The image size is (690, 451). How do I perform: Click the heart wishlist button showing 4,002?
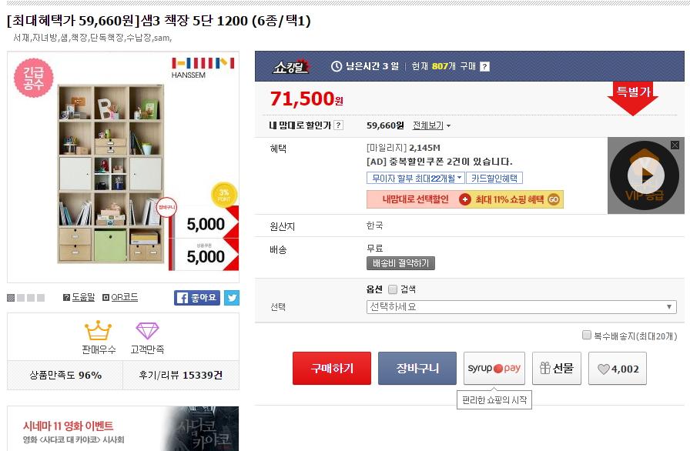(618, 369)
